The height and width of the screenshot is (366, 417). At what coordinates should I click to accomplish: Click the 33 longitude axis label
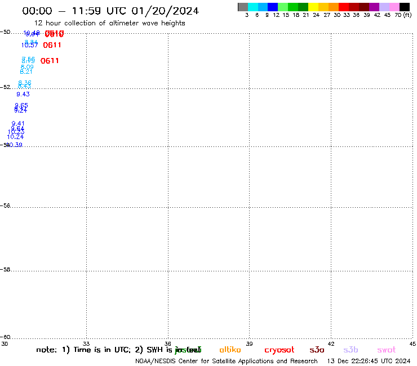click(86, 344)
